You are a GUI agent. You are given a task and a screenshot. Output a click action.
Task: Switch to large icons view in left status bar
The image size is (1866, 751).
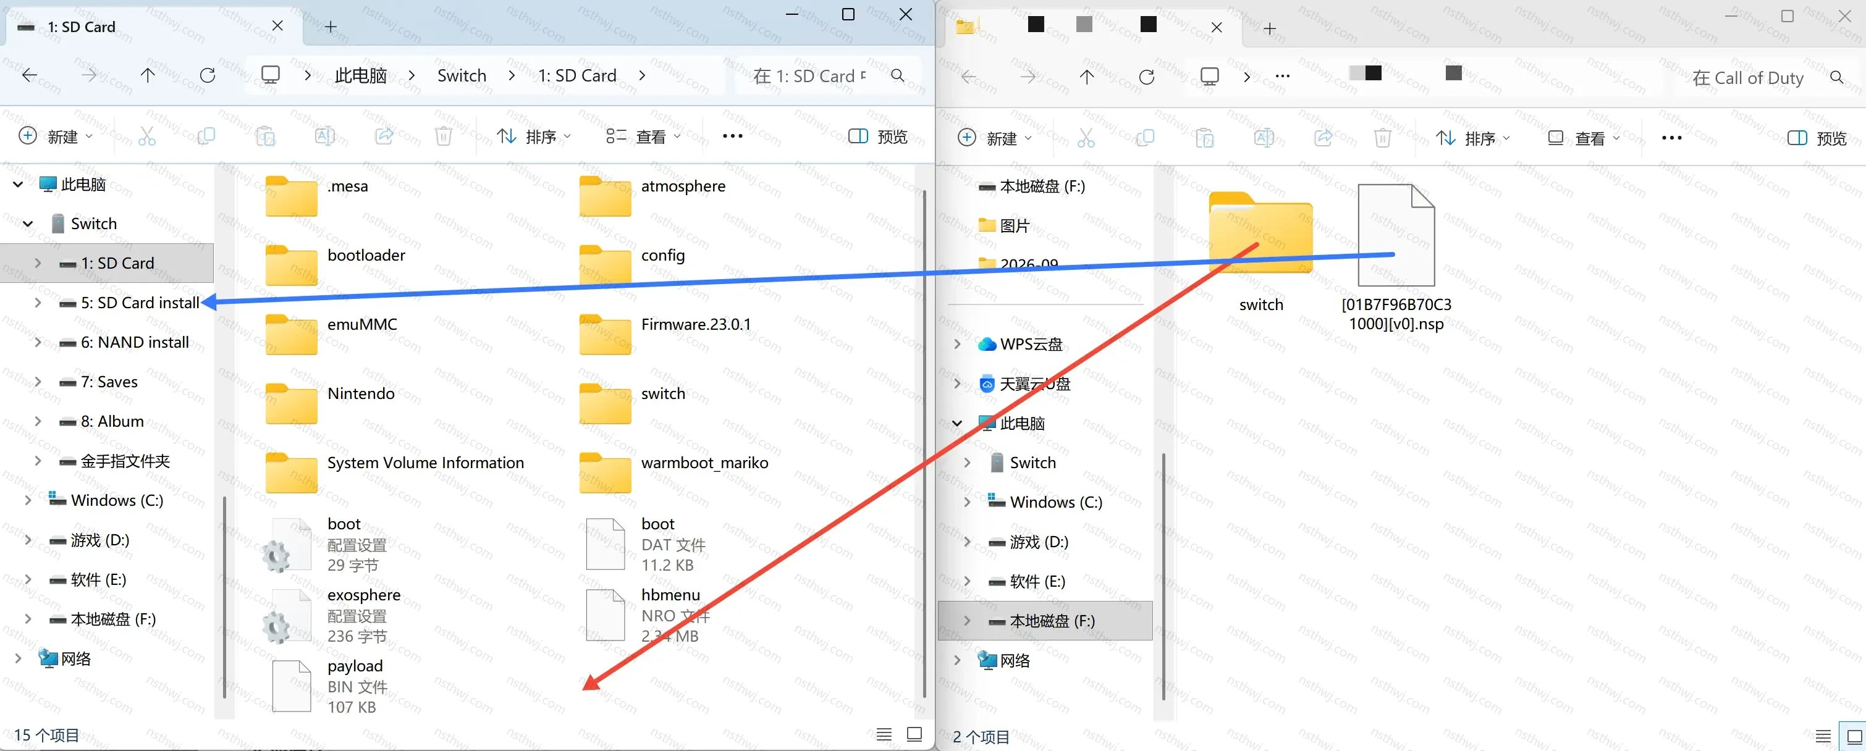pos(915,734)
